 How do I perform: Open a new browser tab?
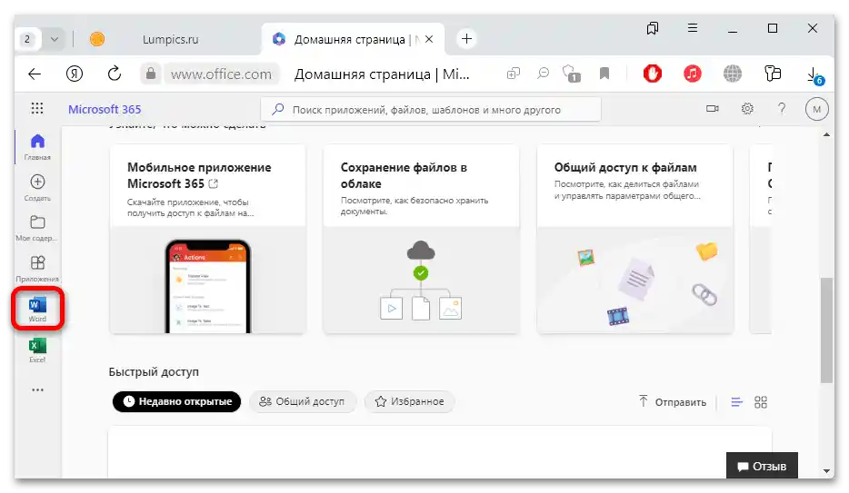pyautogui.click(x=466, y=38)
